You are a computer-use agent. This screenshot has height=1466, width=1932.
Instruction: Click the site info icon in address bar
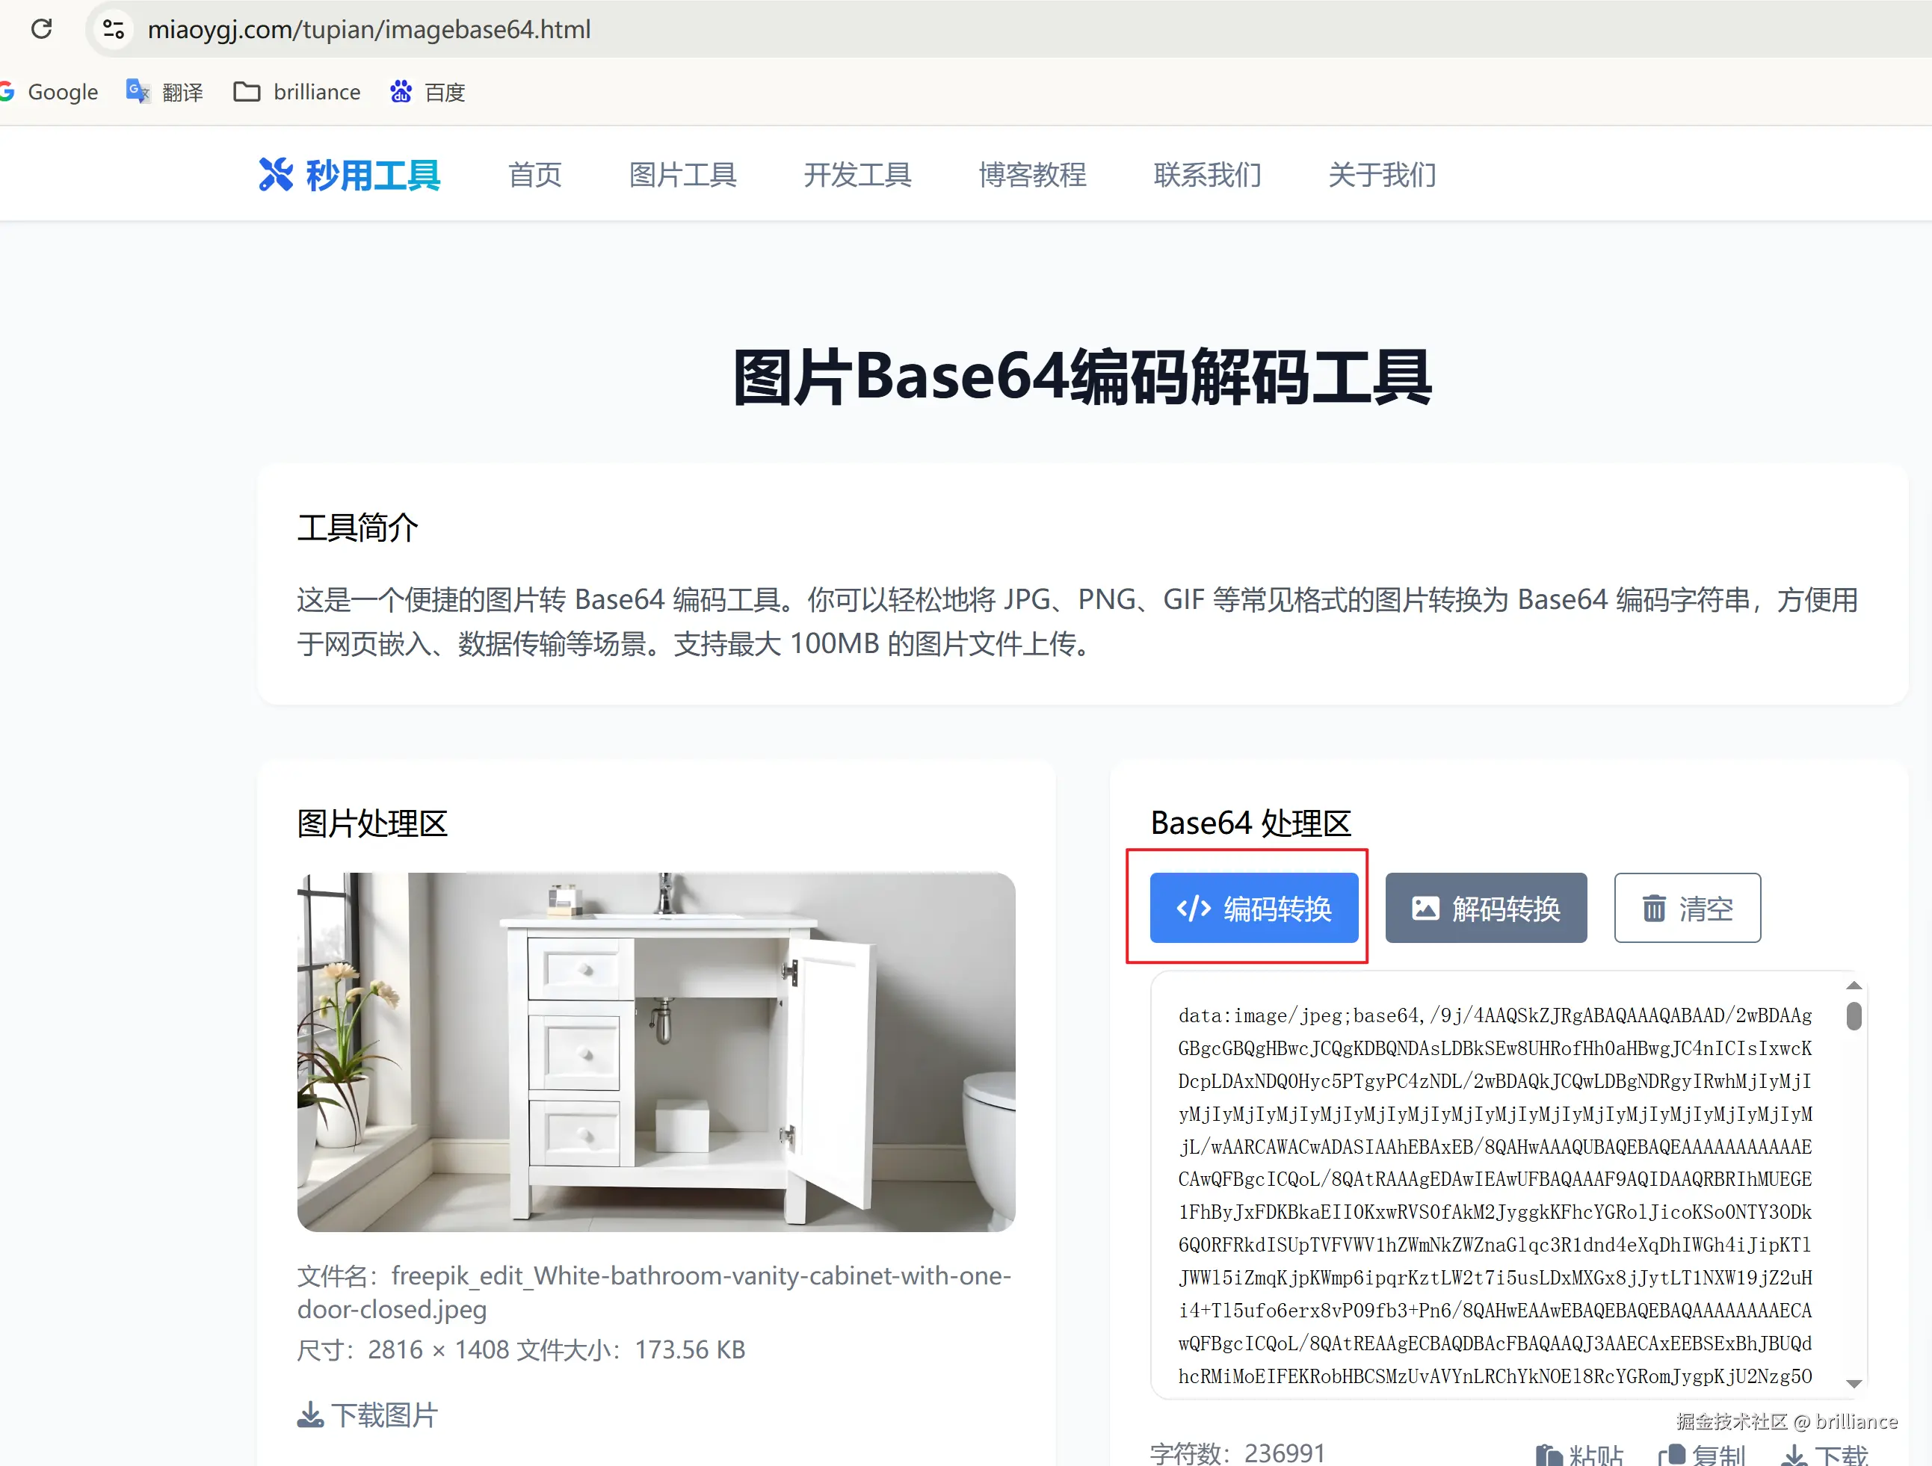pos(114,29)
